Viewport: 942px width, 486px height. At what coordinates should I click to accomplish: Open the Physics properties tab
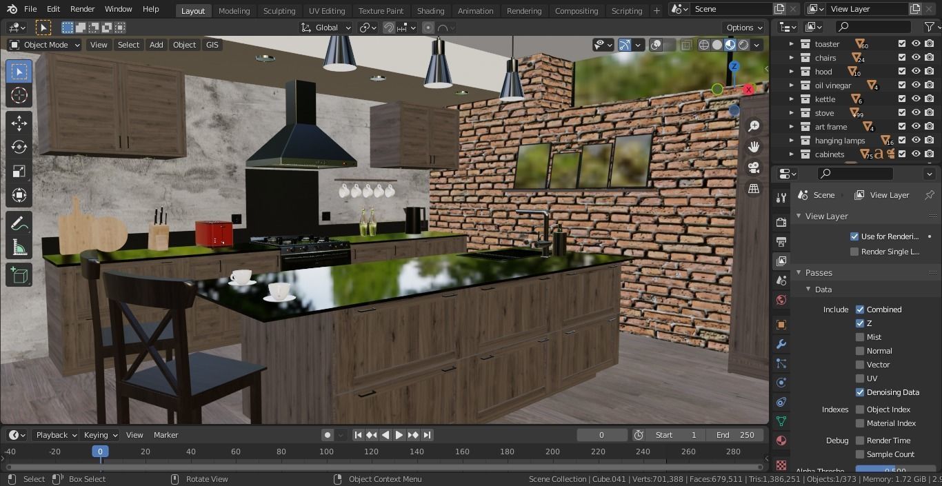pyautogui.click(x=781, y=383)
